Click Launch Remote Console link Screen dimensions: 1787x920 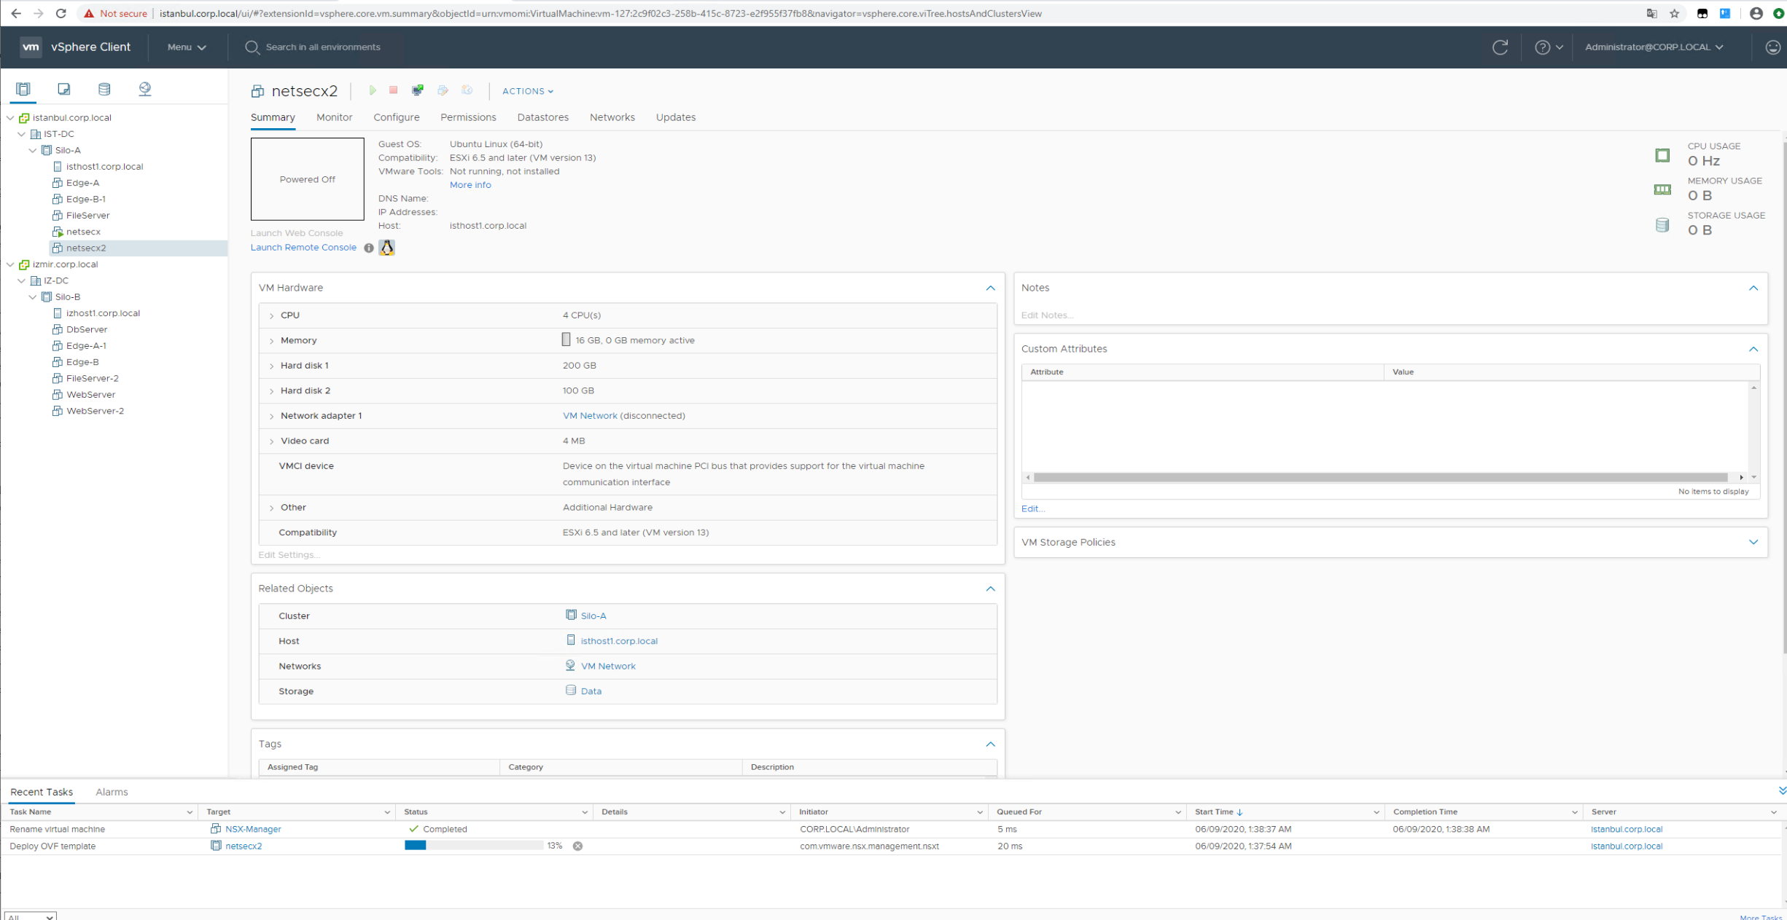pos(303,247)
